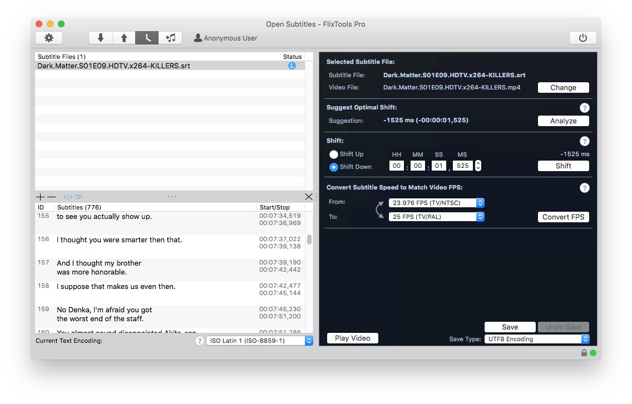Click the MM minutes input field
Image resolution: width=632 pixels, height=404 pixels.
click(x=418, y=166)
